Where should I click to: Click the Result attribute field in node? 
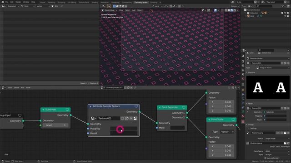[124, 133]
